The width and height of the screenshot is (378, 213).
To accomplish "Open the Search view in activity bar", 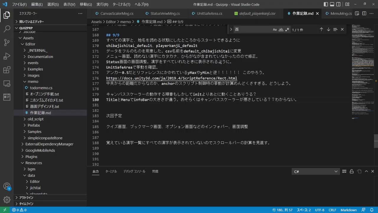I will click(7, 29).
